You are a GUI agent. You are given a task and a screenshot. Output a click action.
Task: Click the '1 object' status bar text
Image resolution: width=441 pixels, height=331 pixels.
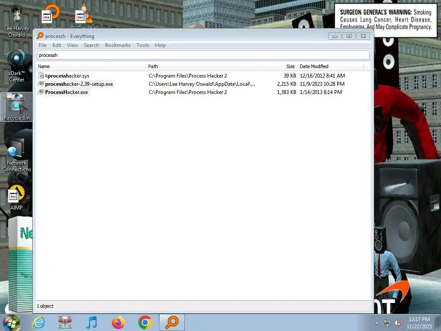45,306
